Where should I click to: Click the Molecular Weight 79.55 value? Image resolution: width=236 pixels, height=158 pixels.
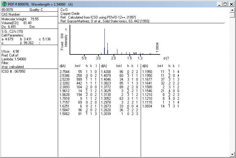tap(34, 19)
